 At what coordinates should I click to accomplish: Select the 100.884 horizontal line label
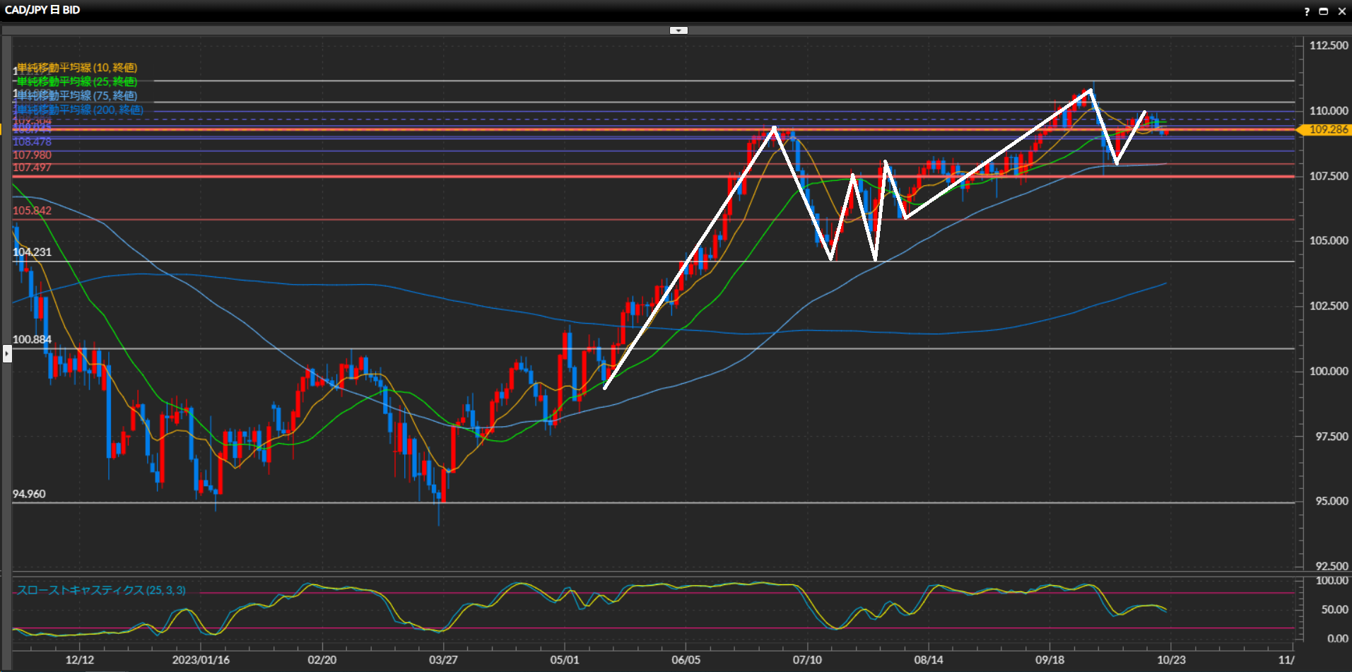(x=32, y=339)
